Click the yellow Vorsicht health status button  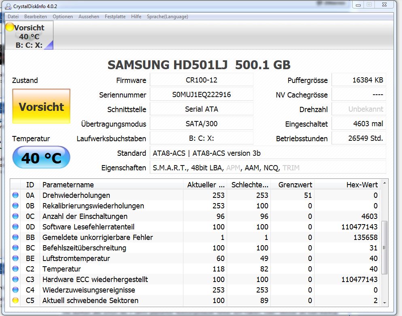[41, 106]
